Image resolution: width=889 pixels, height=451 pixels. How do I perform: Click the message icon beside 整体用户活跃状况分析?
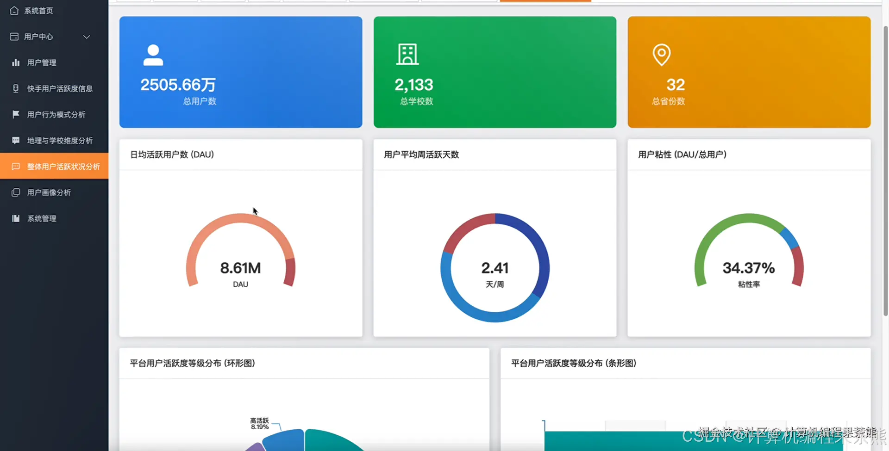pos(16,166)
